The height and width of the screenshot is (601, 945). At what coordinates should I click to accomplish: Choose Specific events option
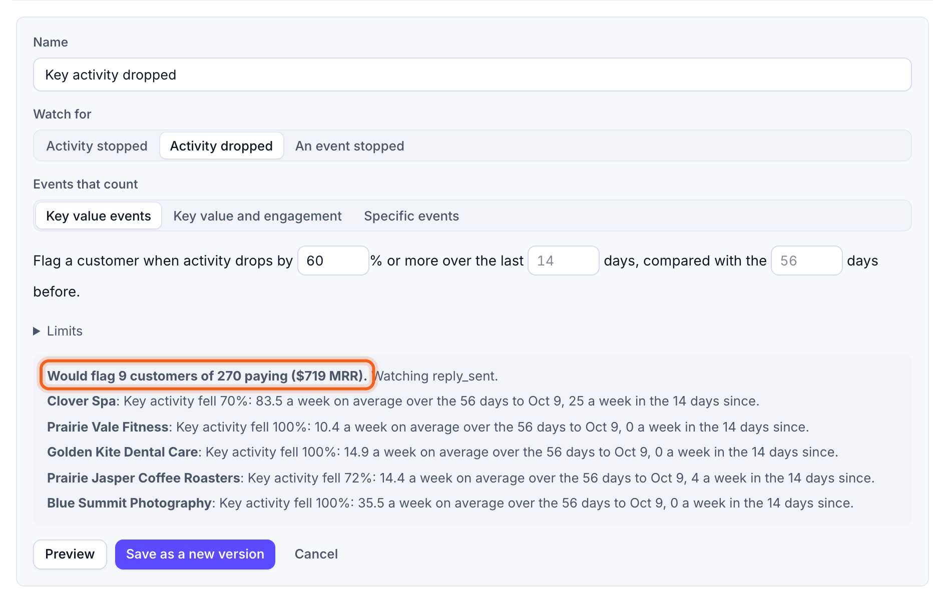pyautogui.click(x=411, y=216)
